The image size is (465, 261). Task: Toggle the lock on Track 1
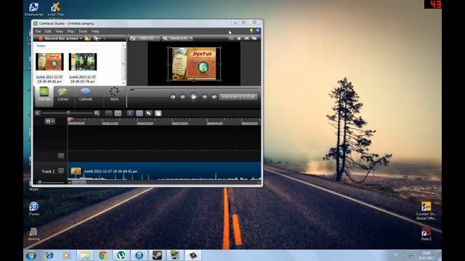[61, 171]
